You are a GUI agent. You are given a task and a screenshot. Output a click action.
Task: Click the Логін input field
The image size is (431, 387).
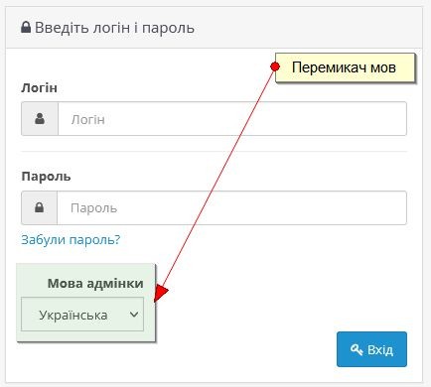[x=232, y=119]
